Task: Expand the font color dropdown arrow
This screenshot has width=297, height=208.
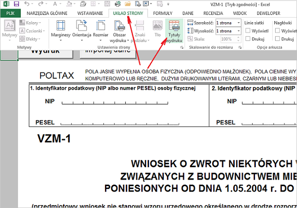Action: pyautogui.click(x=60, y=4)
